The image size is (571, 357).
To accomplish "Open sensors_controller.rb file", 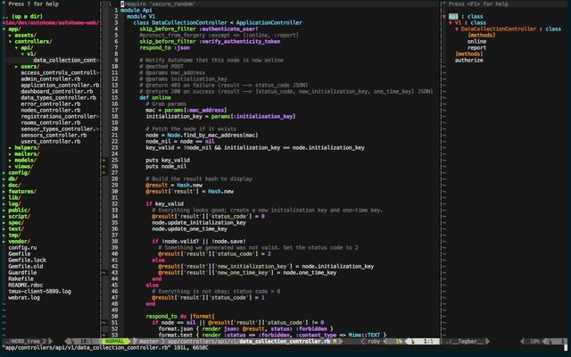I will [x=54, y=135].
